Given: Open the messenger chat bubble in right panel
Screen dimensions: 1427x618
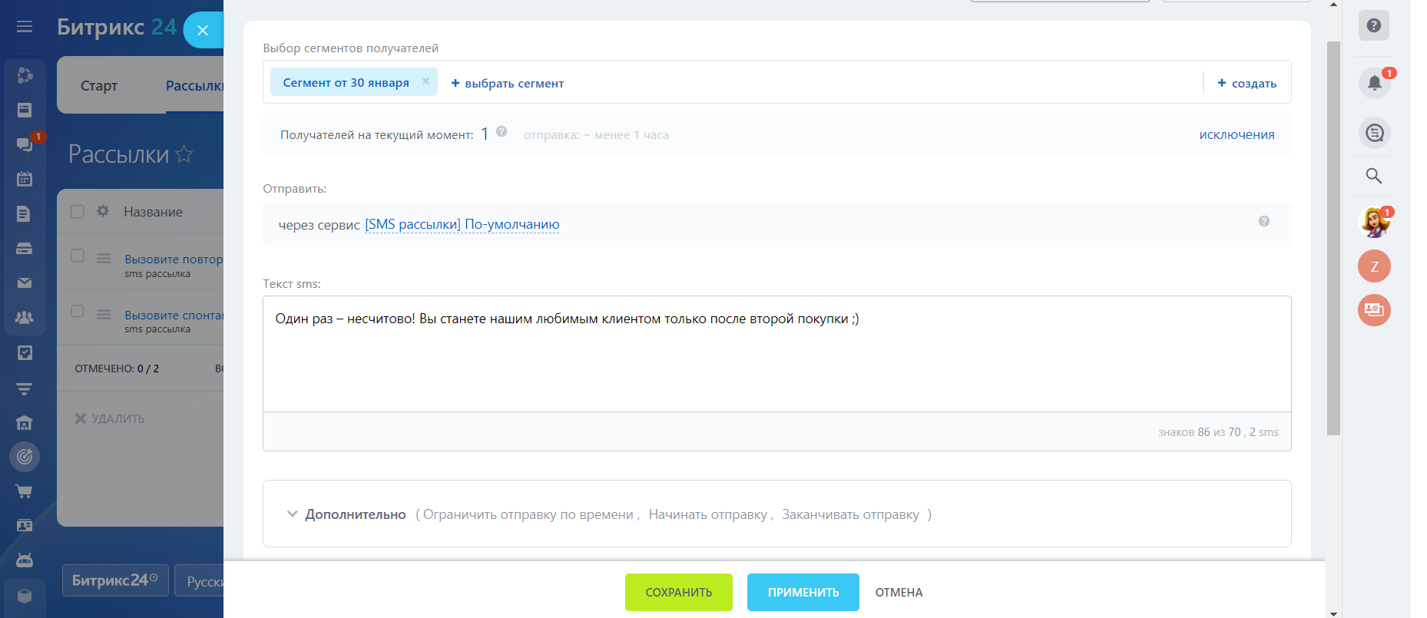Looking at the screenshot, I should click(1374, 133).
